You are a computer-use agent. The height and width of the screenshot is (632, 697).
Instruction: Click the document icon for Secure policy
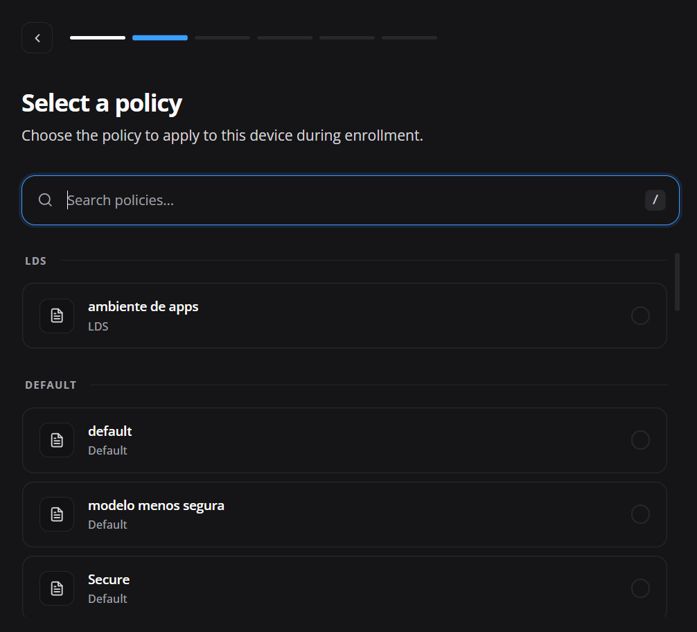[x=57, y=588]
